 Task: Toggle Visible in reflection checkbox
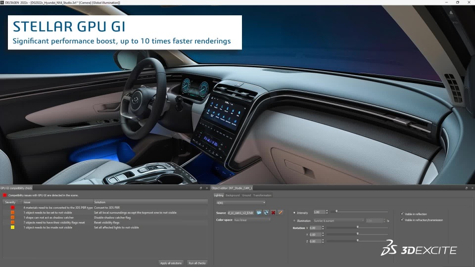(402, 214)
